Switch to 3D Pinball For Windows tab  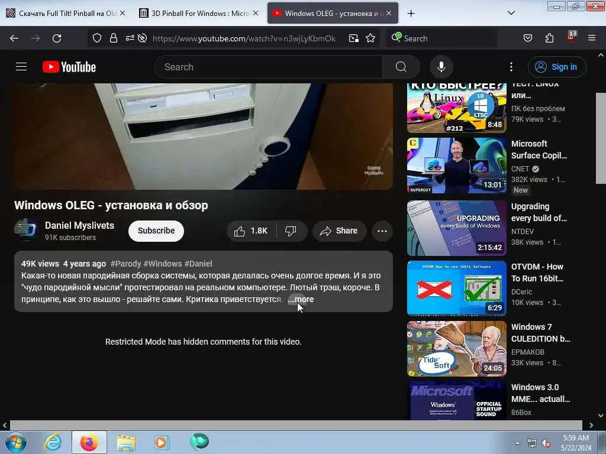(x=199, y=13)
